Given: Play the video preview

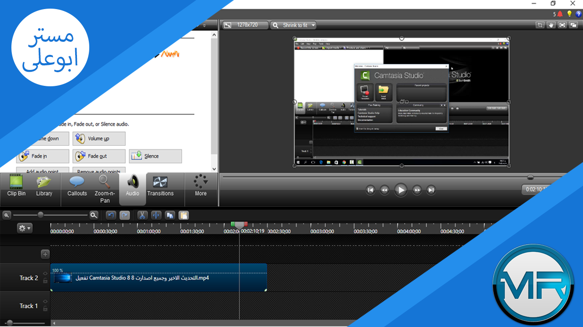Looking at the screenshot, I should point(400,190).
